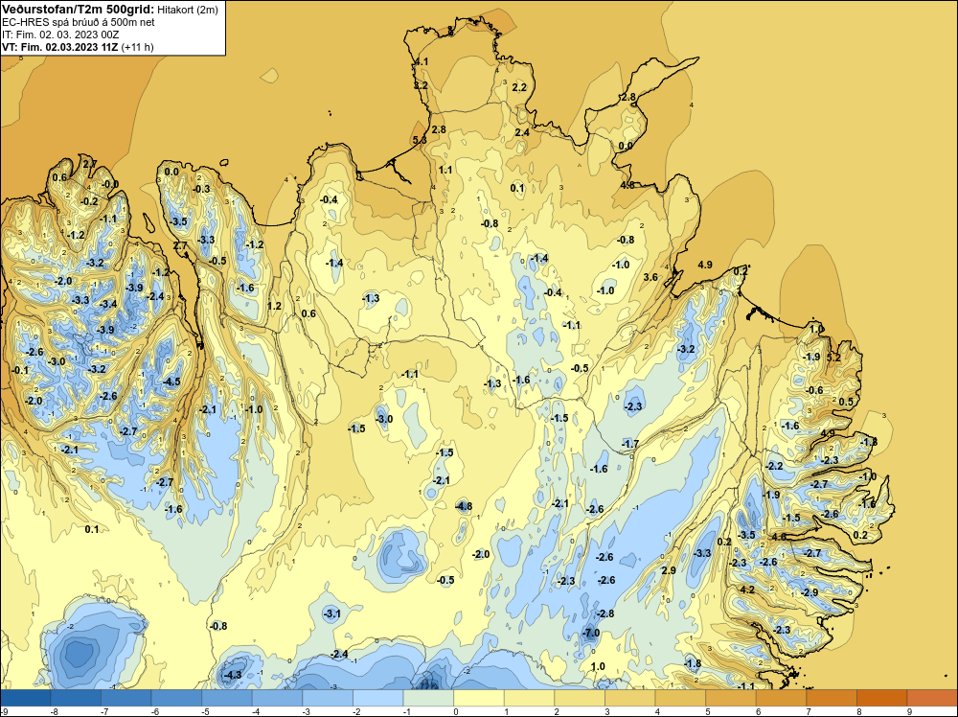
Task: Click the temperature value '1.1'
Action: click(x=445, y=170)
